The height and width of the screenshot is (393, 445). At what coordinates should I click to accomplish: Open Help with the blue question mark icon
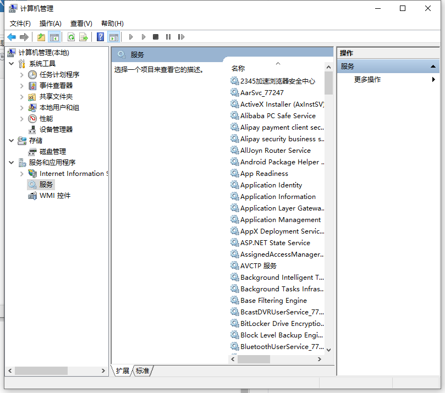coord(100,37)
